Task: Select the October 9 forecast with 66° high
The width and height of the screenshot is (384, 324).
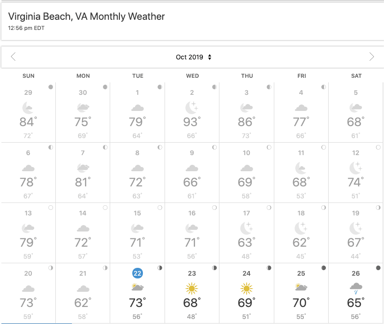Action: point(192,173)
